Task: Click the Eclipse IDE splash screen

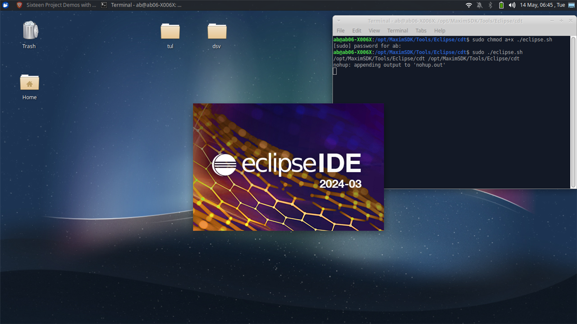Action: point(288,167)
